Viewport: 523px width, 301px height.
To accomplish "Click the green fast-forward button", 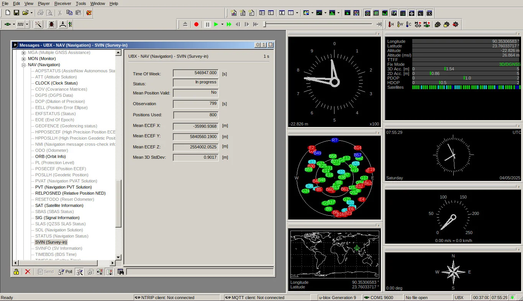I will pos(229,24).
